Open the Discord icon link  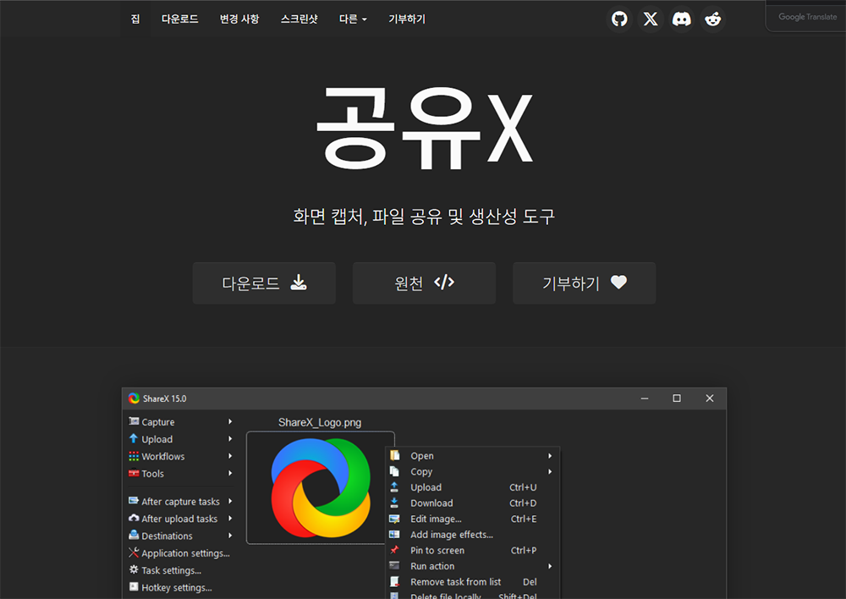[x=681, y=19]
